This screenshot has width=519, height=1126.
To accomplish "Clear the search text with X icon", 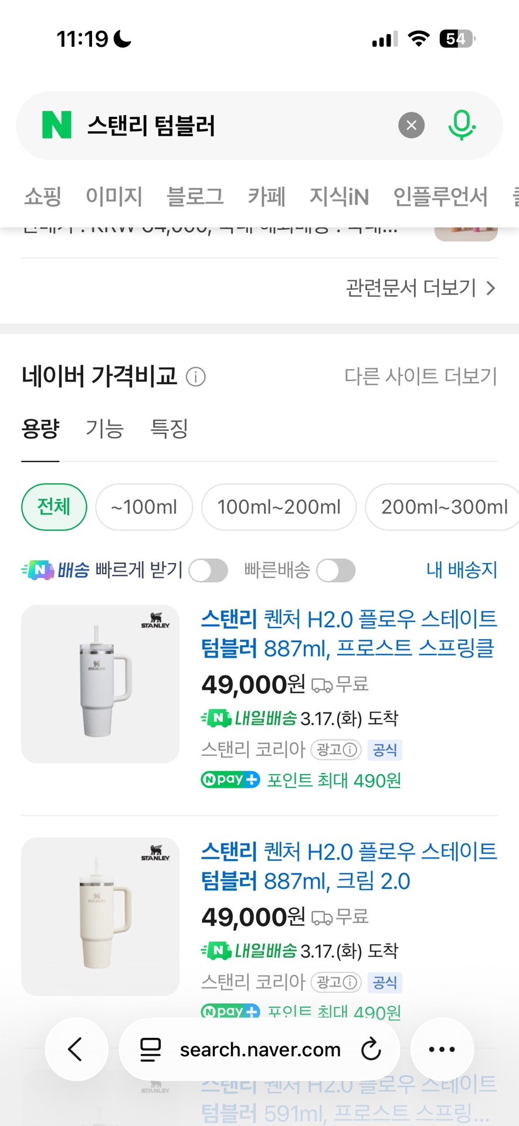I will [412, 126].
